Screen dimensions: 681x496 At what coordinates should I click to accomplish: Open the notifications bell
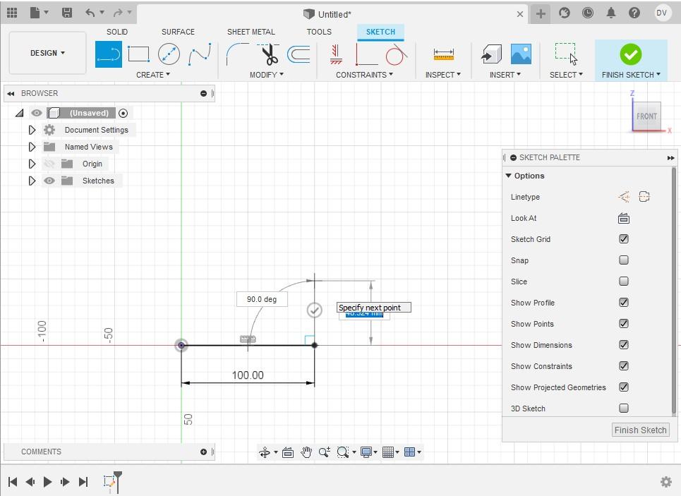click(611, 13)
